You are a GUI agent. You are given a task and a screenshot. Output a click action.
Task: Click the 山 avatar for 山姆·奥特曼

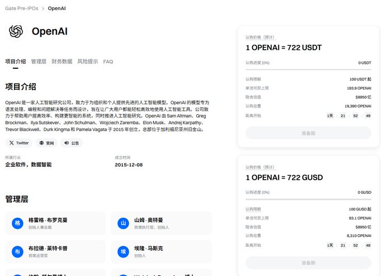pos(123,223)
